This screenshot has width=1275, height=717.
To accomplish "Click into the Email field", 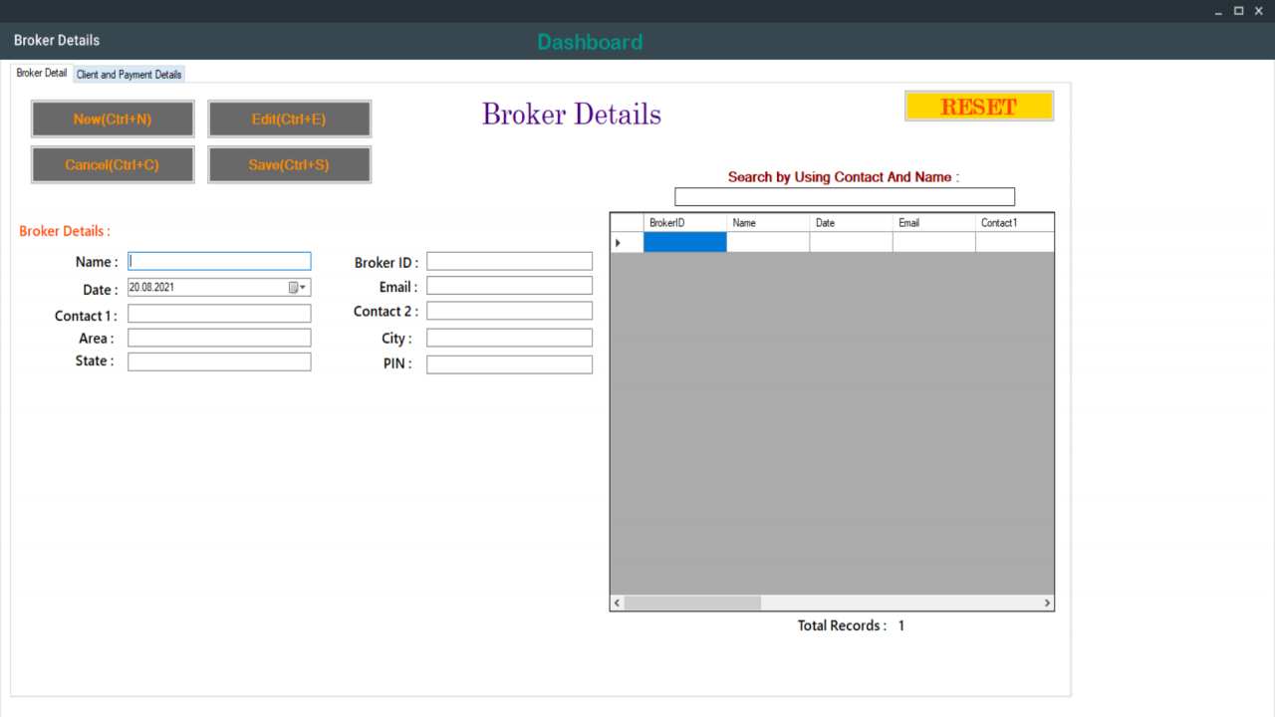I will 510,286.
